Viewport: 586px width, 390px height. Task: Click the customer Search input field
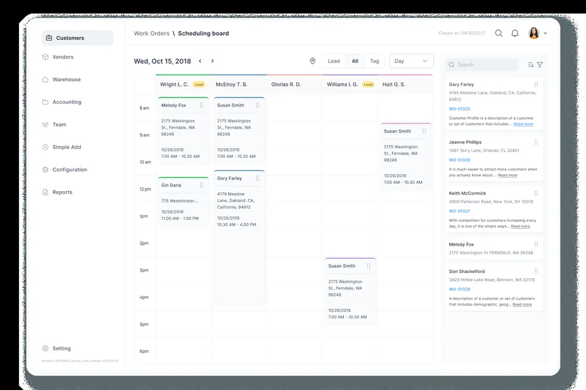485,65
